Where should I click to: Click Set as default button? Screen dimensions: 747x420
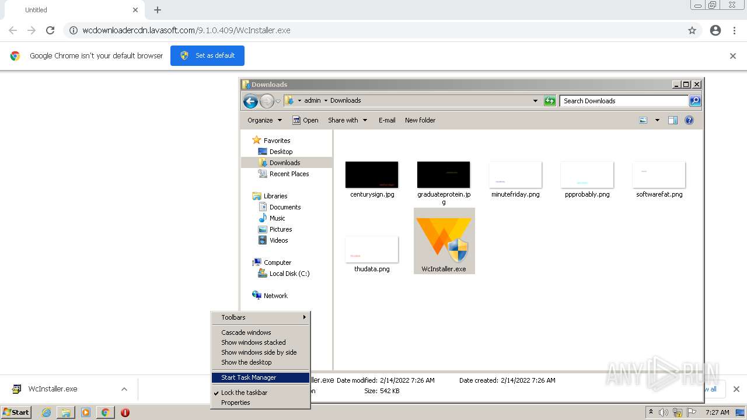207,55
